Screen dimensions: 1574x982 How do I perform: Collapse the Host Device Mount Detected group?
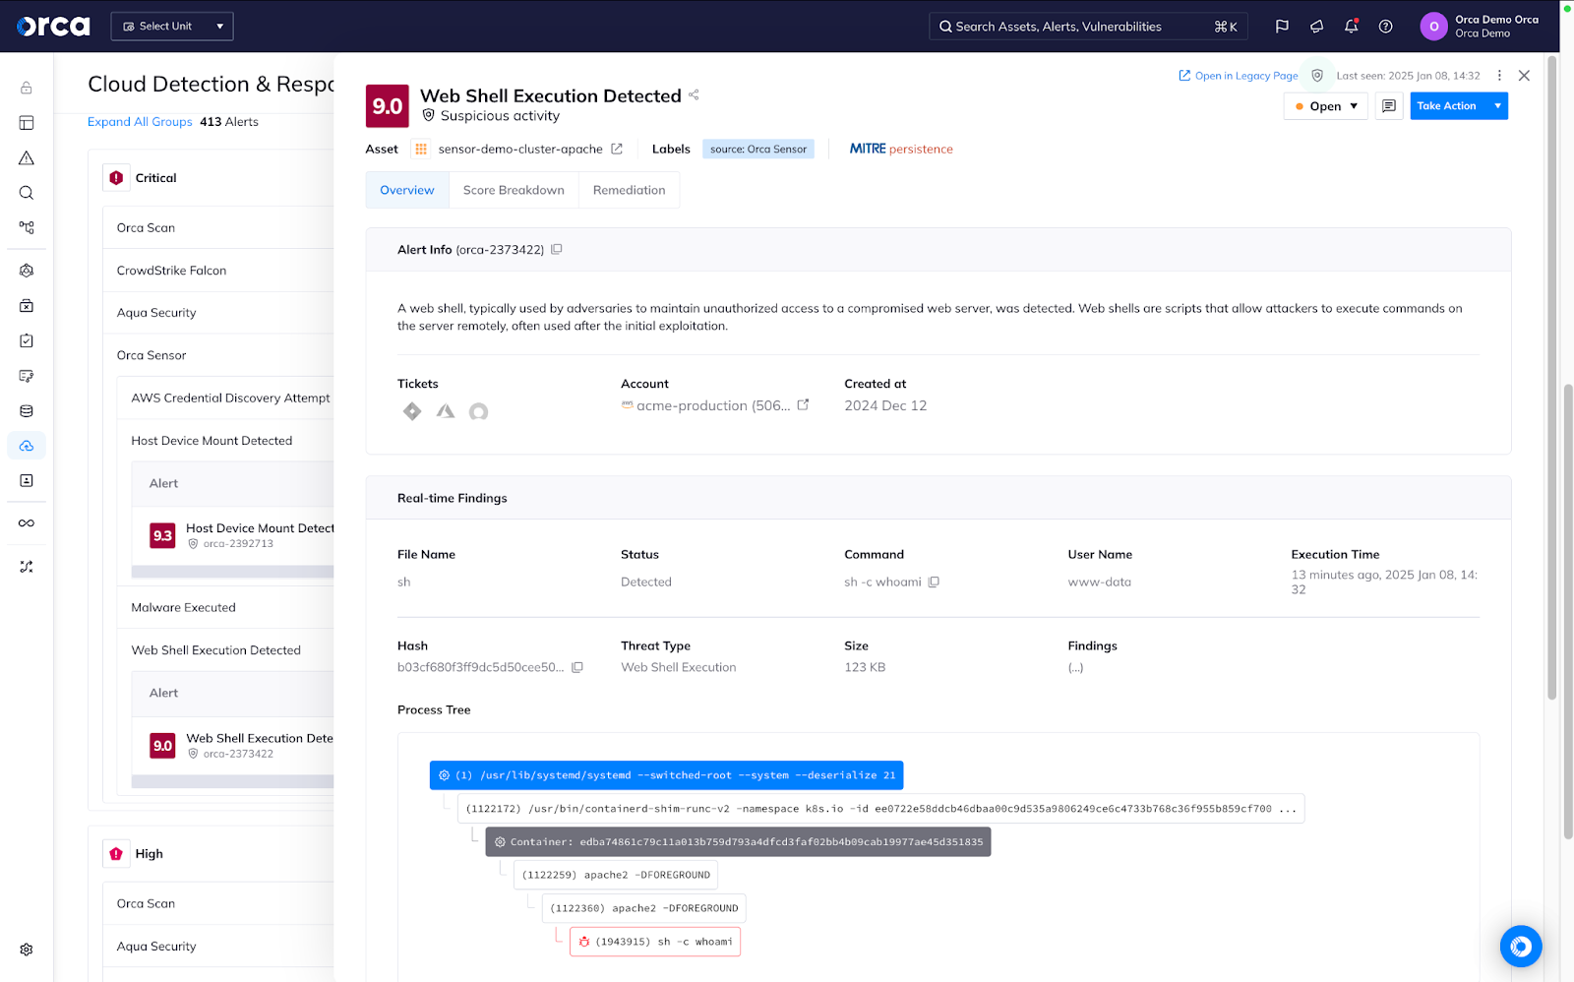tap(226, 441)
